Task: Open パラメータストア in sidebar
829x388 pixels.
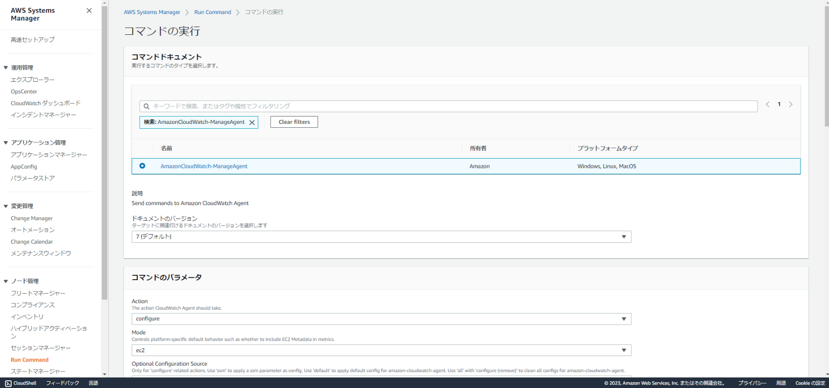Action: [32, 179]
